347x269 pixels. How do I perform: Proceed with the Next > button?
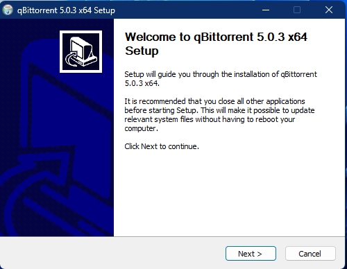[x=251, y=254]
